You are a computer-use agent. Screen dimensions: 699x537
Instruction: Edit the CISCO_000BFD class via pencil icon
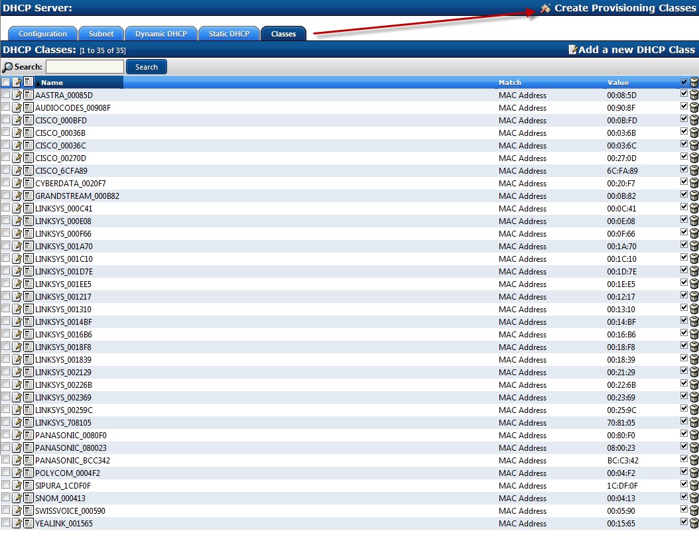click(x=17, y=120)
